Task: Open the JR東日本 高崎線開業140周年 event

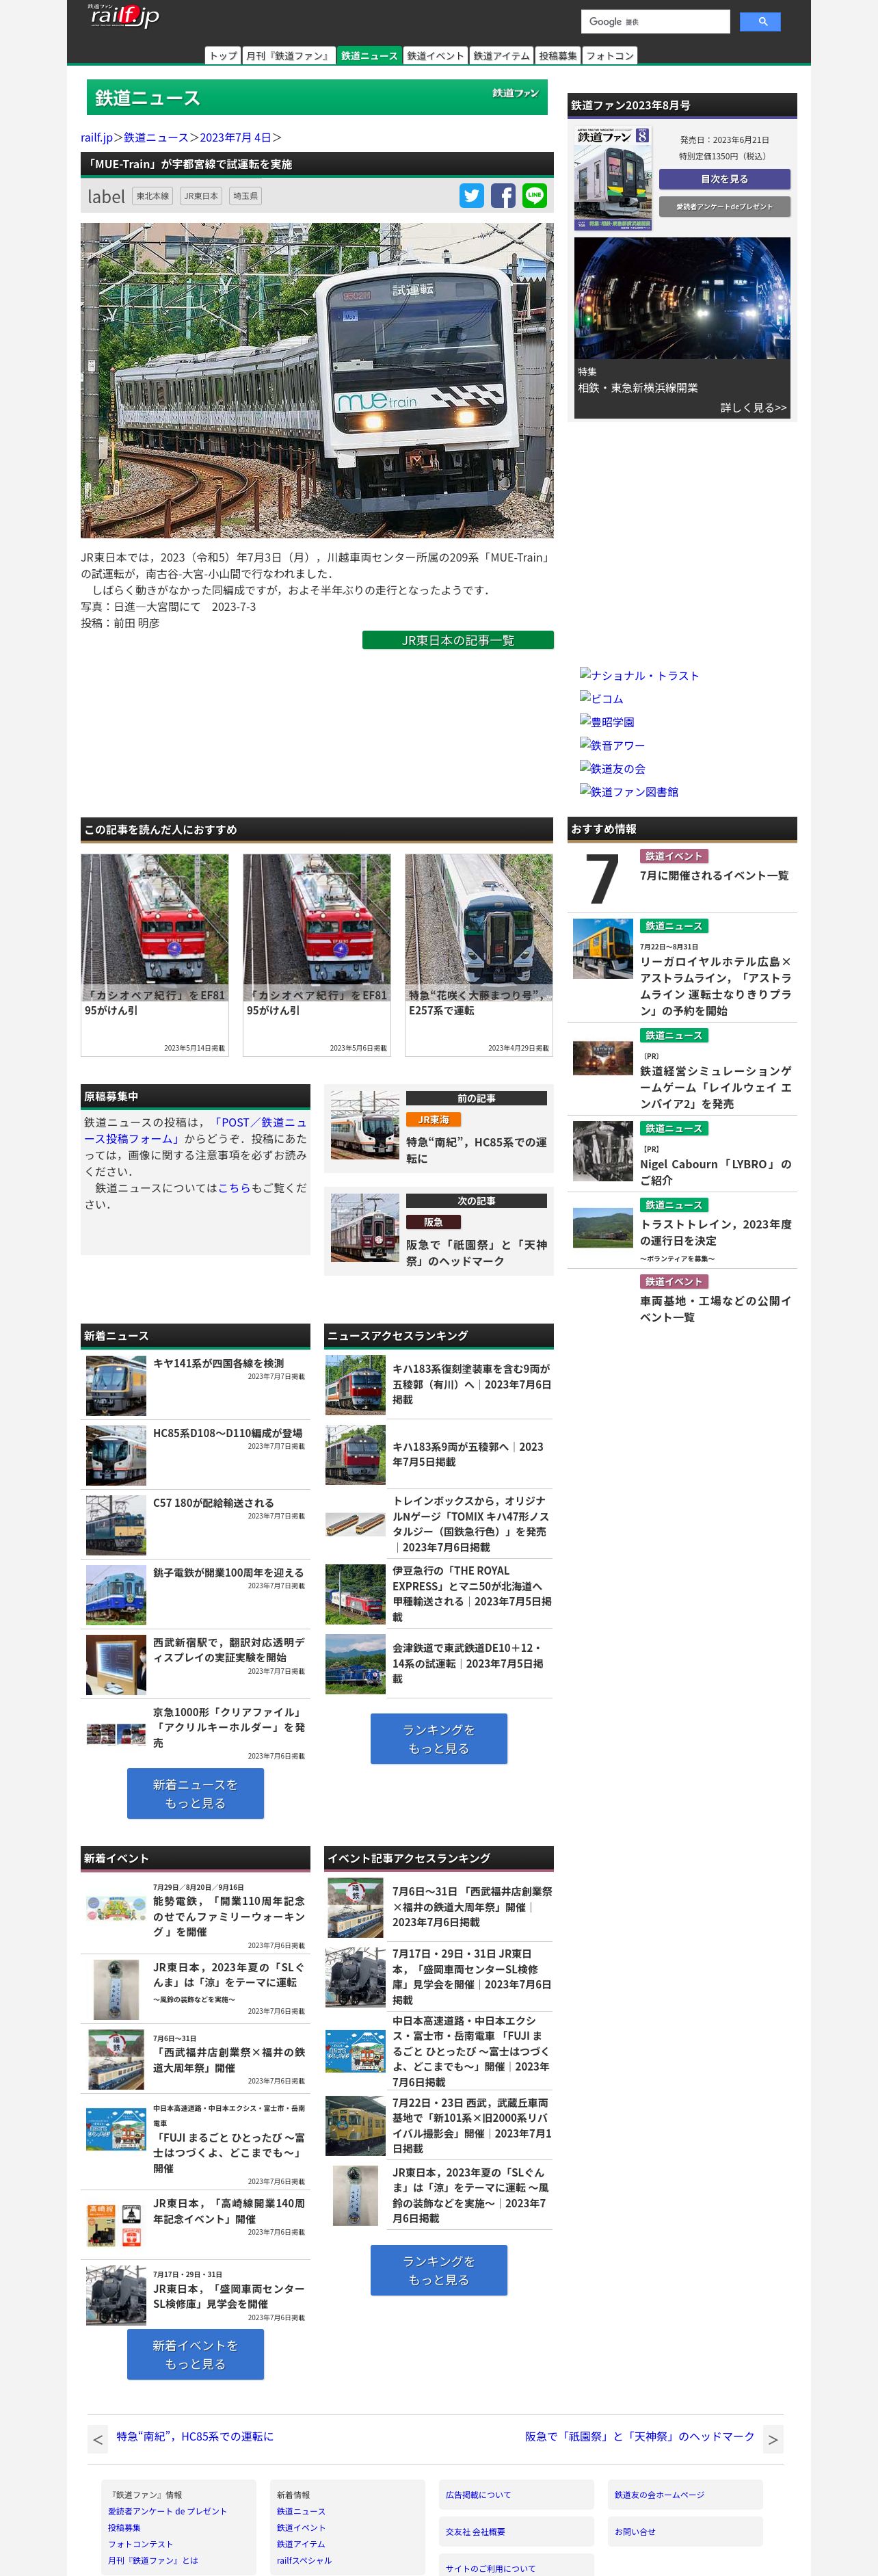Action: click(x=229, y=2211)
